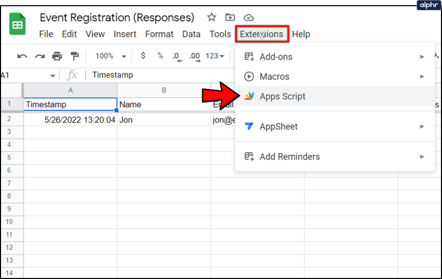Expand the Macros submenu arrow
The image size is (442, 279).
point(422,77)
